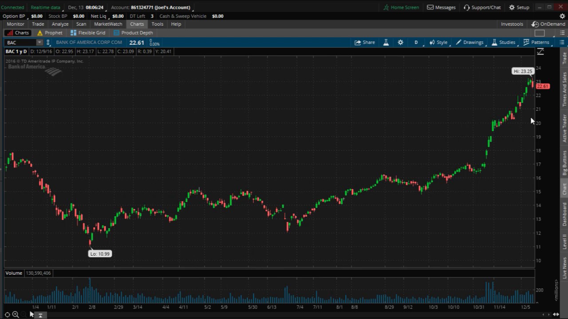Image resolution: width=568 pixels, height=319 pixels.
Task: Open Active Trader side tab
Action: click(x=564, y=128)
